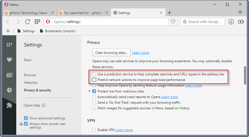Enable the Predict network actions checkbox

94,80
